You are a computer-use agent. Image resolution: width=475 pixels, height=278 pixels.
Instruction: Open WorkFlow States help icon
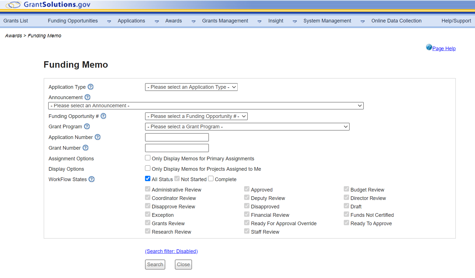coord(92,179)
